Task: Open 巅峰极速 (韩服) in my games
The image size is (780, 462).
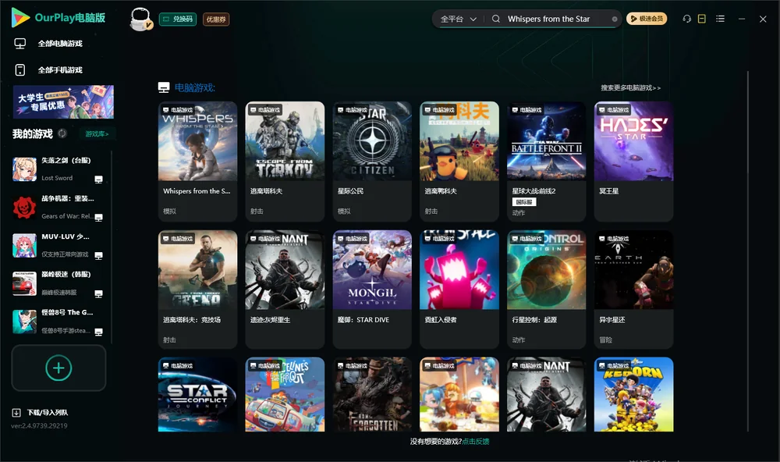Action: (x=58, y=283)
